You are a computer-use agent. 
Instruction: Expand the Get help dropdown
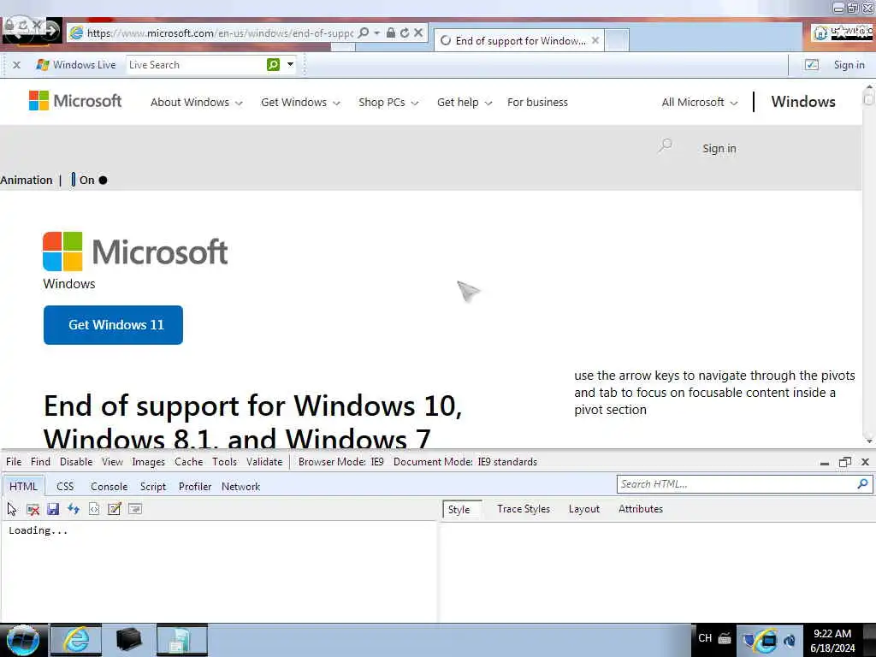click(465, 103)
